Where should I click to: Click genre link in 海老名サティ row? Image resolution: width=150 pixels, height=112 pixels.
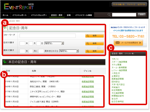[x=88, y=82]
